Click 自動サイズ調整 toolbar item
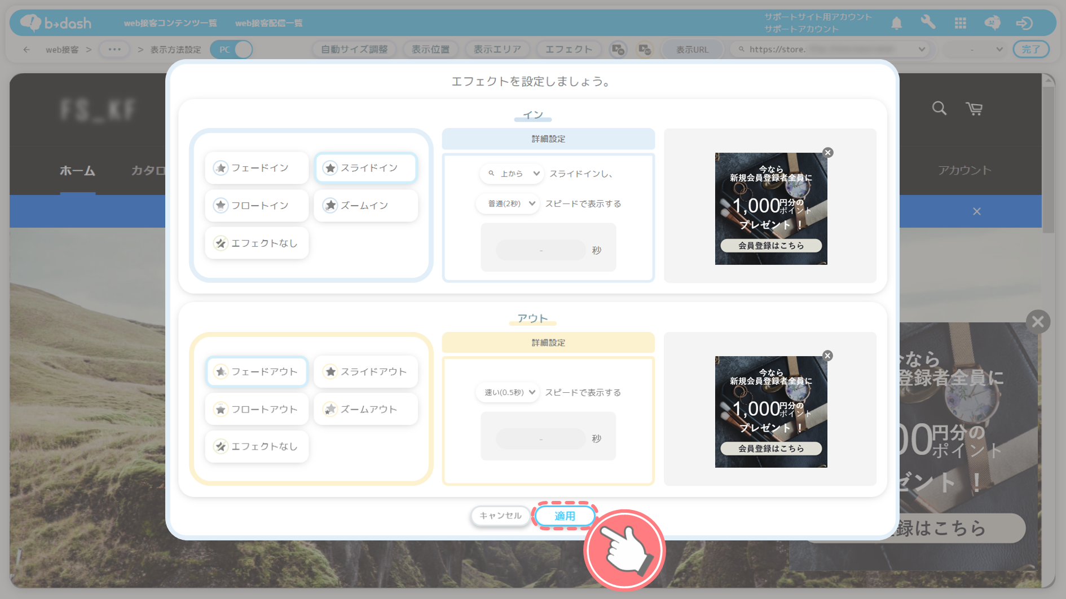This screenshot has height=599, width=1066. pos(354,50)
